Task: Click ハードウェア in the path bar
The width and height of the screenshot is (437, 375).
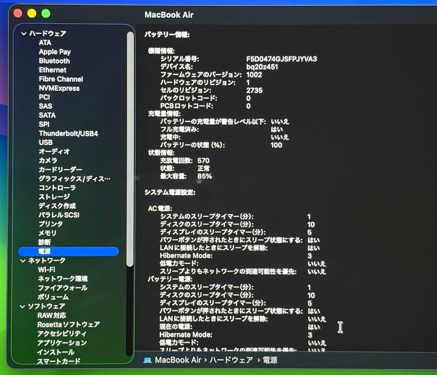Action: click(x=231, y=360)
